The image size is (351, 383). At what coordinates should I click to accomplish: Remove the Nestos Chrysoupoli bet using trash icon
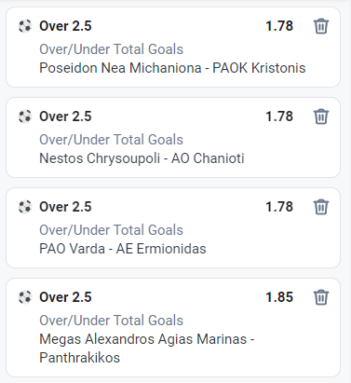(x=321, y=116)
